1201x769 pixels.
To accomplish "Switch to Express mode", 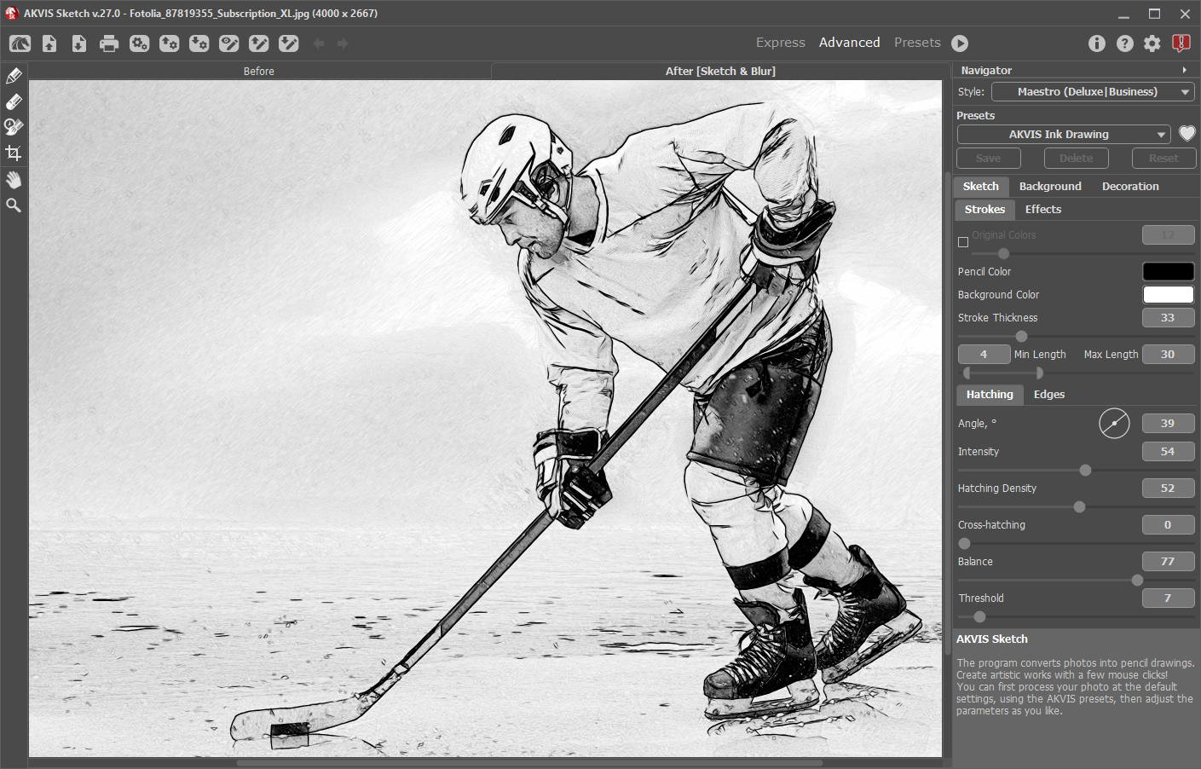I will click(x=780, y=43).
